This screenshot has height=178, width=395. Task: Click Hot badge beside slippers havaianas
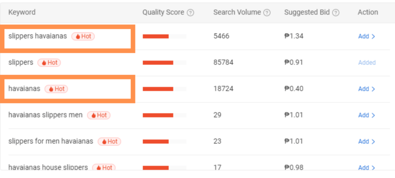83,36
